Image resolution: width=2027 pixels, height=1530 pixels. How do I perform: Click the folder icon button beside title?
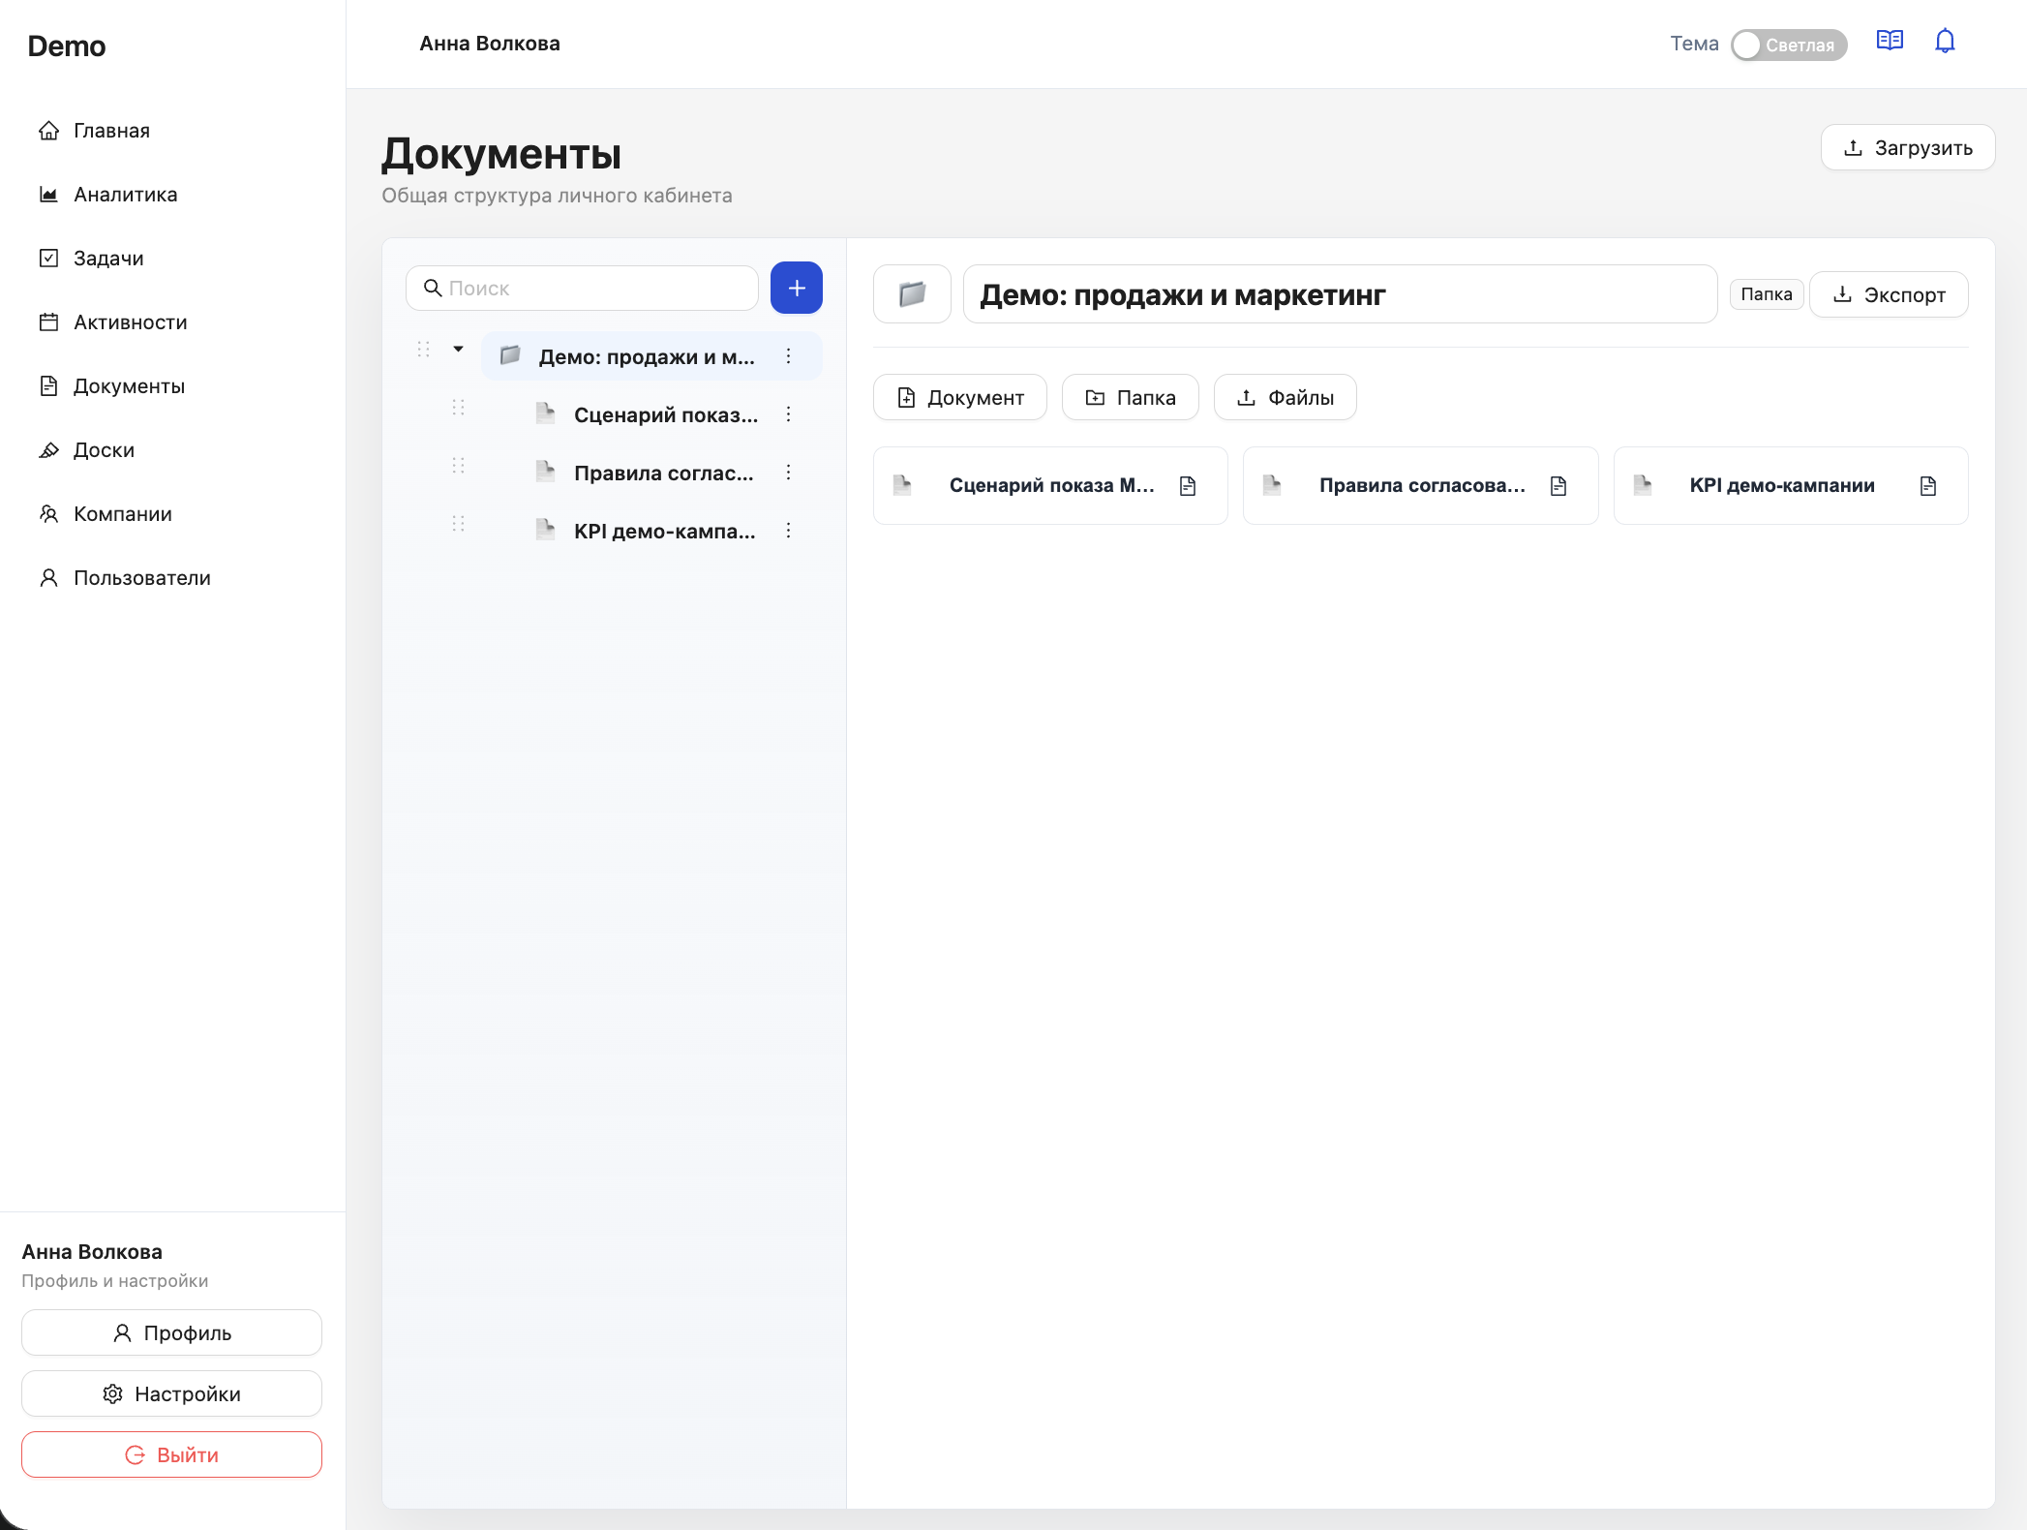tap(912, 293)
